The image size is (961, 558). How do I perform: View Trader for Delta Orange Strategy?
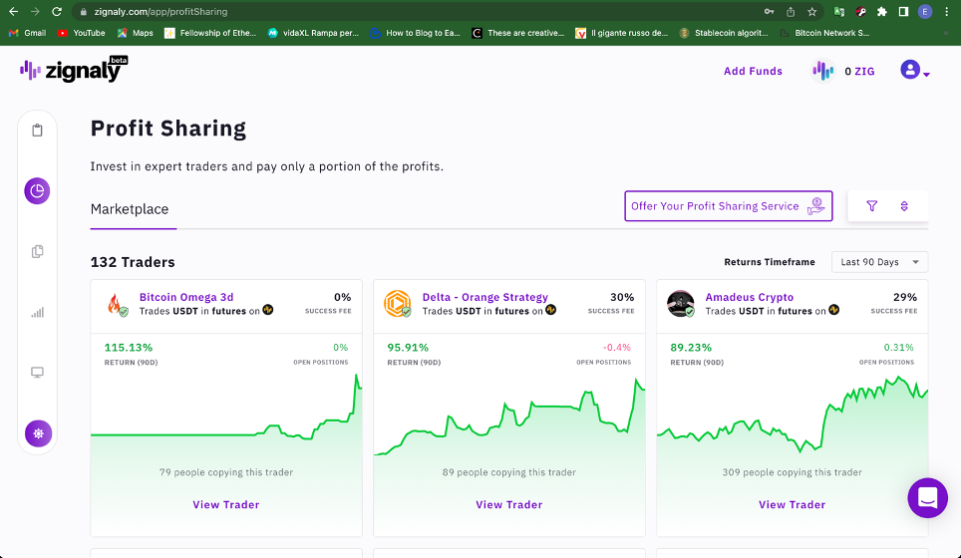point(508,505)
